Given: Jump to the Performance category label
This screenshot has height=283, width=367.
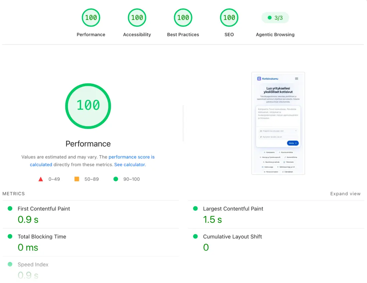Looking at the screenshot, I should 91,35.
